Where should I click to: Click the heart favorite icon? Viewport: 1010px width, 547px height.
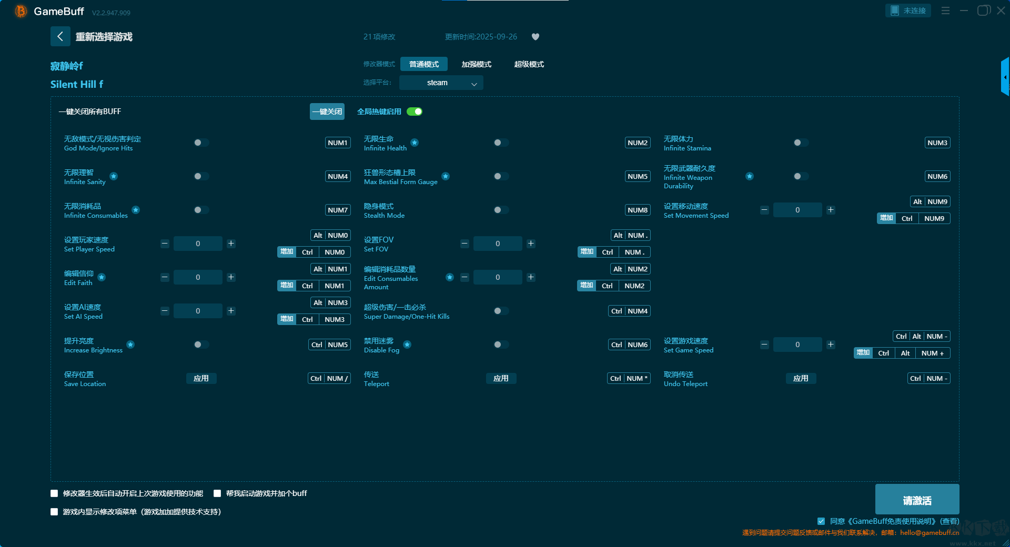click(536, 37)
